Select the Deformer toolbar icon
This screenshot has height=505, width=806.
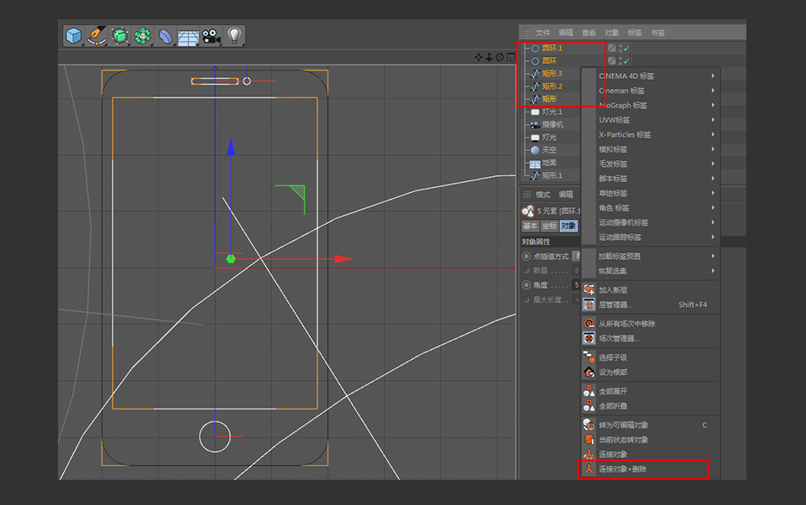[165, 35]
